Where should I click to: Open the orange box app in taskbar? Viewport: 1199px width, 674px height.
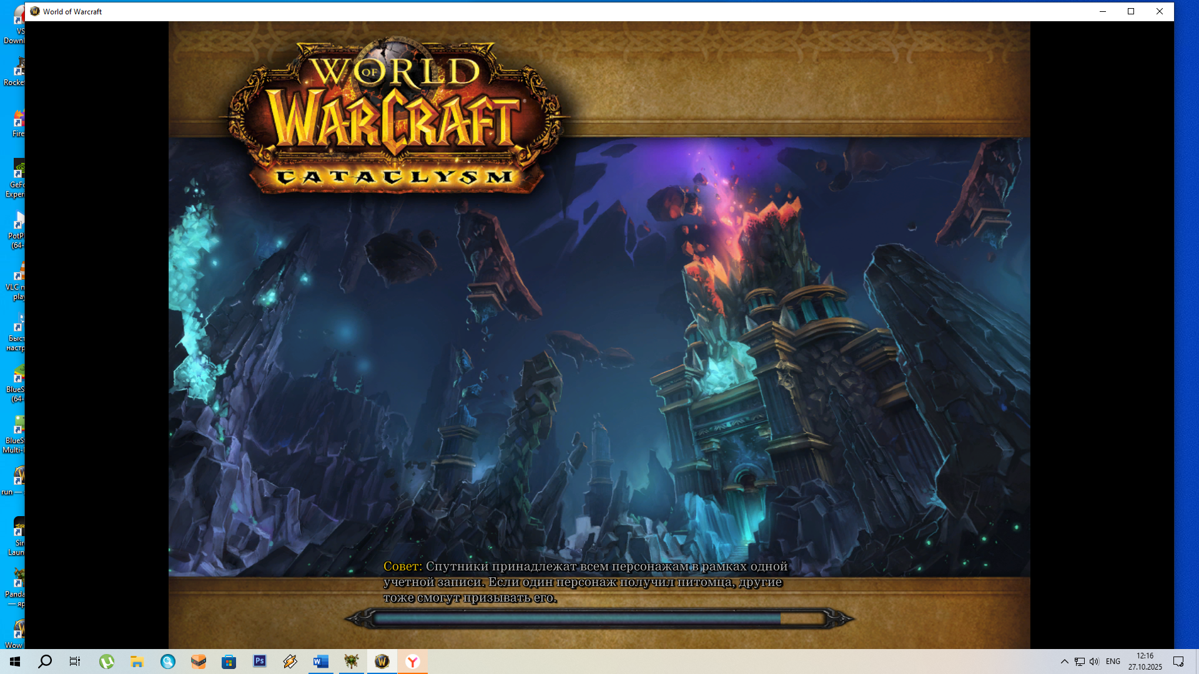[199, 662]
